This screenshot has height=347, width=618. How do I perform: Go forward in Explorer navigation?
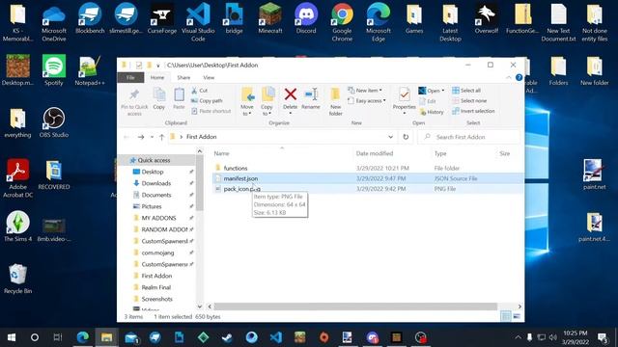pyautogui.click(x=141, y=137)
